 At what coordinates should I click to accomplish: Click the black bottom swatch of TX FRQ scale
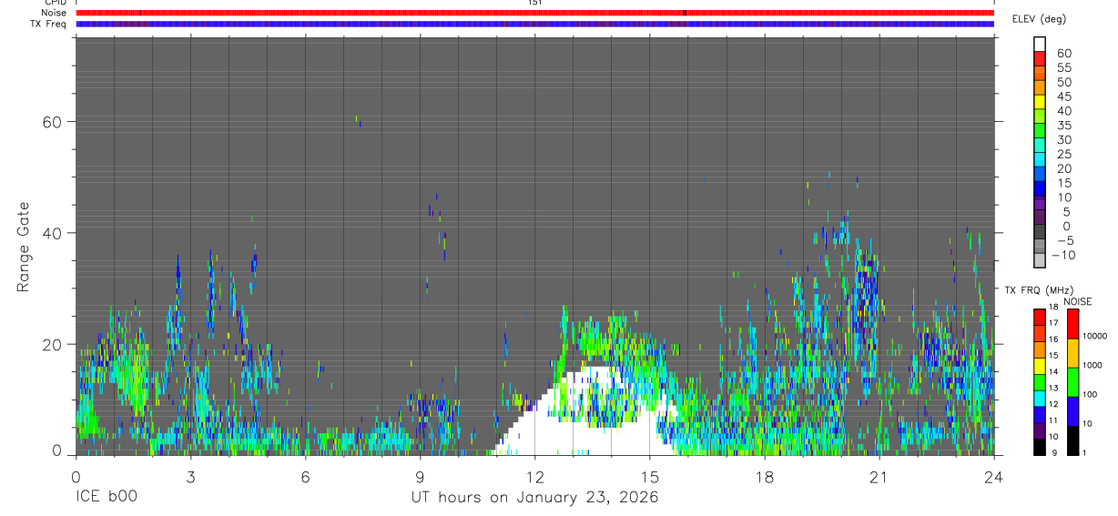1040,446
